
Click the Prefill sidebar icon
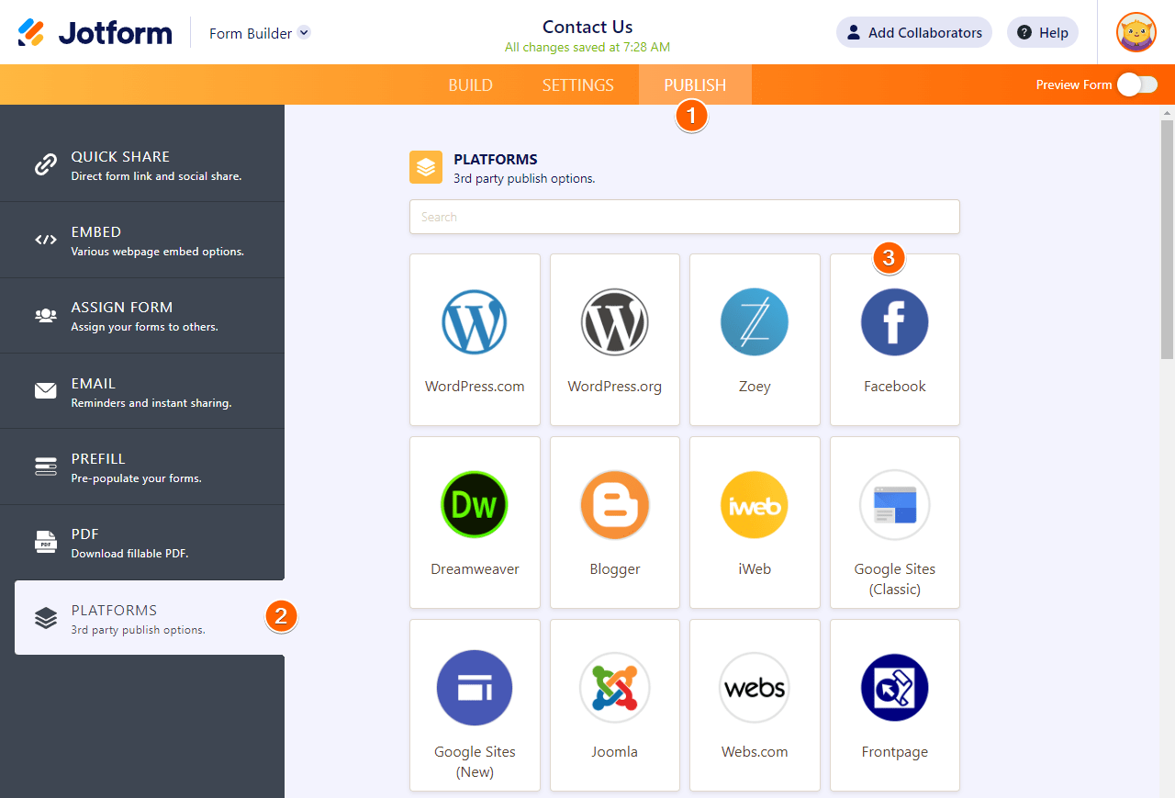tap(46, 466)
